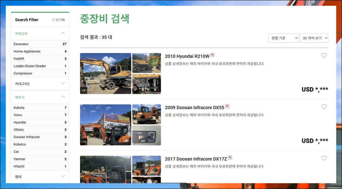View main photo of Hyundai R210W excavator
This screenshot has width=342, height=189.
coord(106,74)
